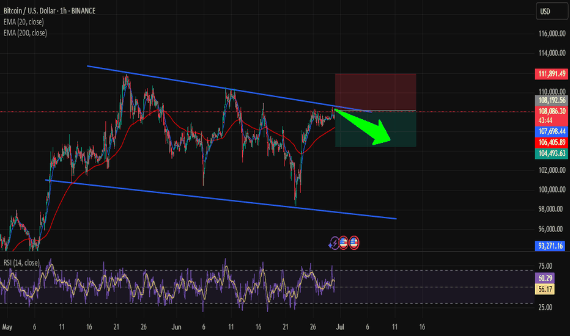The image size is (570, 336).
Task: Click the 100,000.00 price axis label
Action: [552, 189]
